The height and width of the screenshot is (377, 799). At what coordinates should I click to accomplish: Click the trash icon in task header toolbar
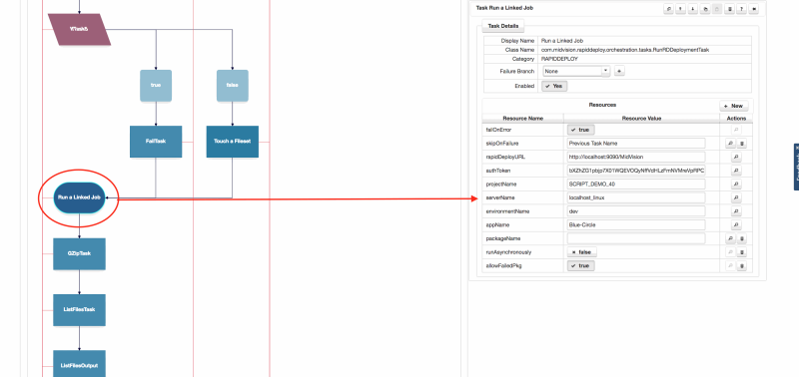(730, 9)
